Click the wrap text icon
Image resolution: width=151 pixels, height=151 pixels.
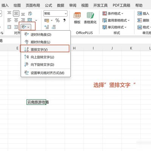30,14
